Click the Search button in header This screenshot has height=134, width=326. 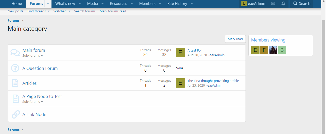302,4
